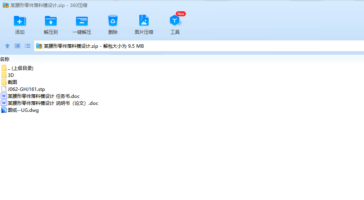
Task: Switch to the icon view mode button
Action: pos(17,46)
